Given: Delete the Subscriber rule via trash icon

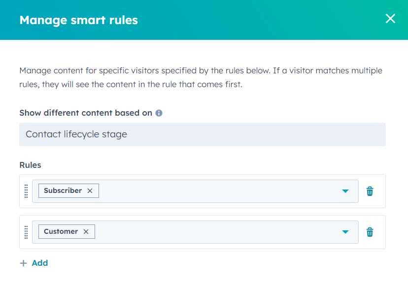Looking at the screenshot, I should (370, 191).
